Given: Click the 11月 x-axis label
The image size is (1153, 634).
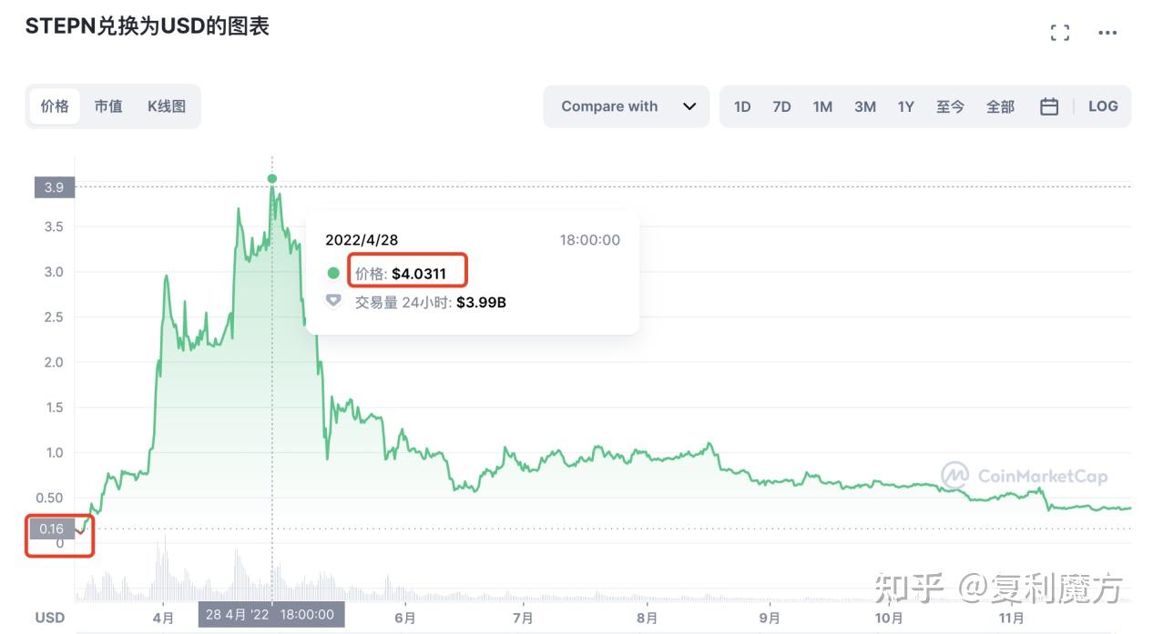Looking at the screenshot, I should click(x=1012, y=618).
